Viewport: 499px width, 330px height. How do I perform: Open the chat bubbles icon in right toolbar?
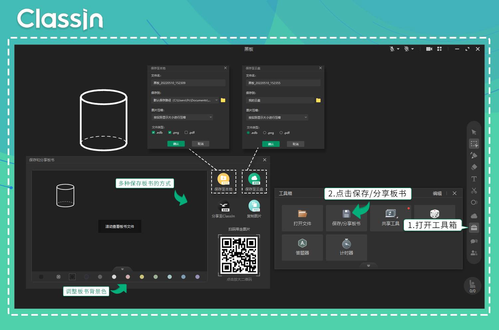[x=474, y=241]
